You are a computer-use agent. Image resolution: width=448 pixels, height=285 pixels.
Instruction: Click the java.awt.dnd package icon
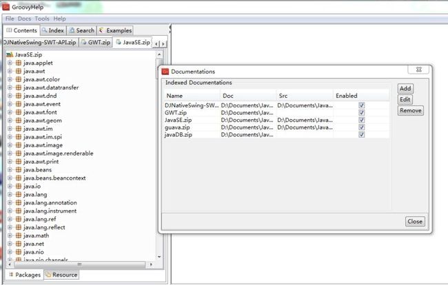[19, 96]
